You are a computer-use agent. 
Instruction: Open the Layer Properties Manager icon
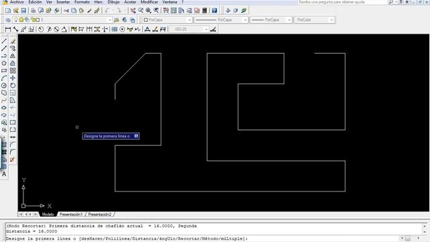pos(8,20)
